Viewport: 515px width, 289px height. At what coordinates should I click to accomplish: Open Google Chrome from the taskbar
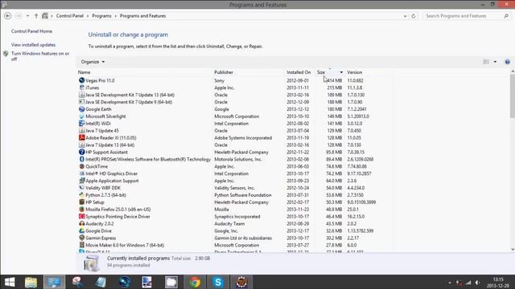[195, 282]
